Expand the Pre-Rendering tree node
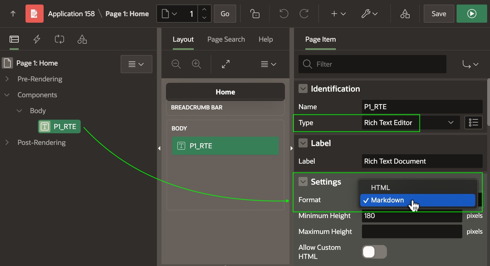 (x=7, y=79)
